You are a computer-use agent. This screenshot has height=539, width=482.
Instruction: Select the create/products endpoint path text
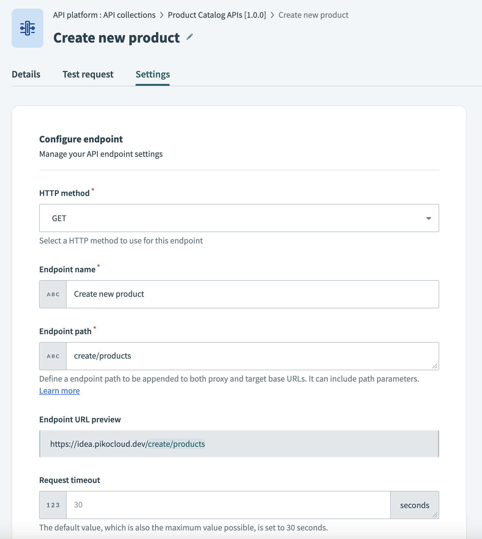pyautogui.click(x=102, y=356)
